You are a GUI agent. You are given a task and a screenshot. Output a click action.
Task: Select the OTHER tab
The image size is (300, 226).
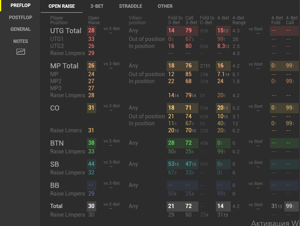pyautogui.click(x=165, y=6)
